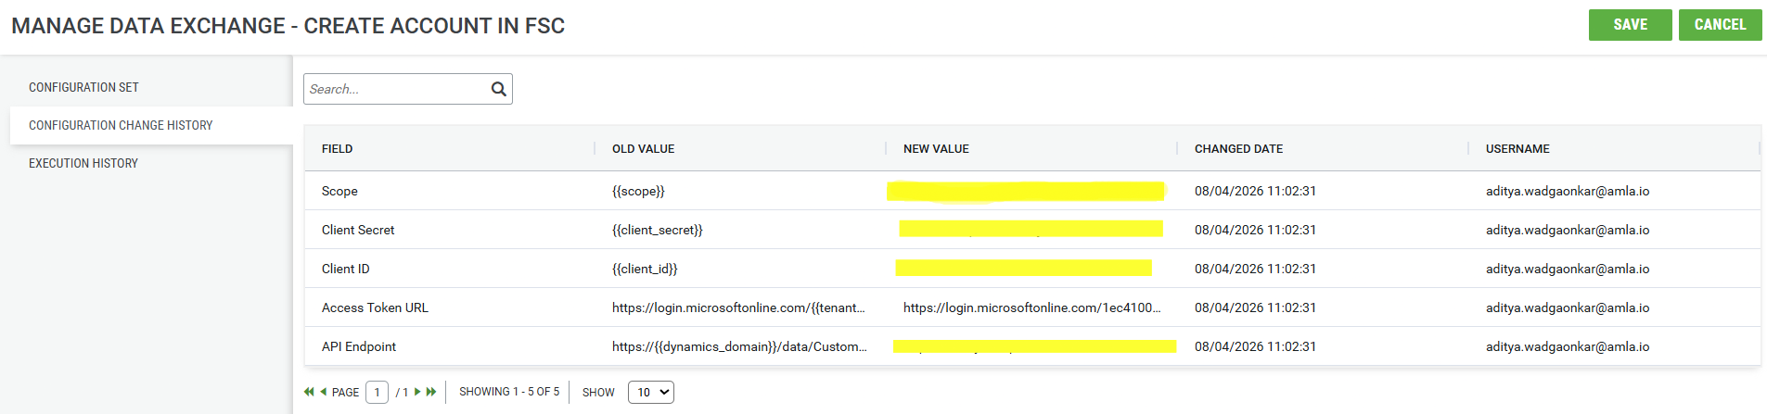Click the search magnifier icon

pos(499,89)
